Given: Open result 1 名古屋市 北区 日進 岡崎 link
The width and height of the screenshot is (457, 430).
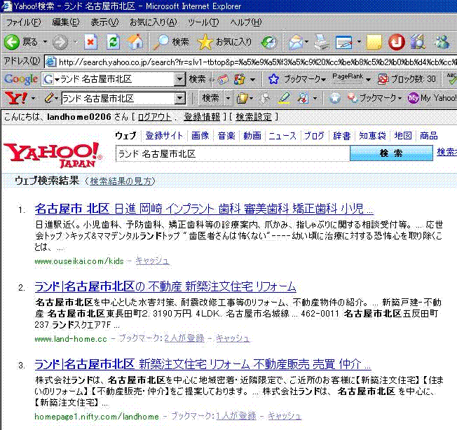Looking at the screenshot, I should 204,209.
